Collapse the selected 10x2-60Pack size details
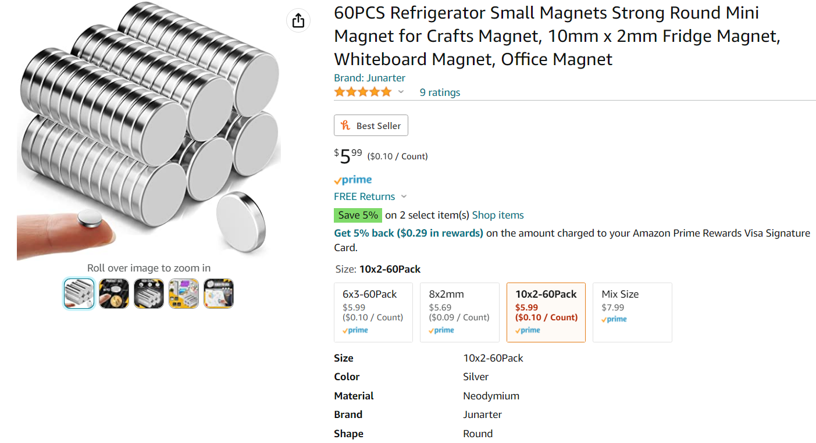 (546, 312)
